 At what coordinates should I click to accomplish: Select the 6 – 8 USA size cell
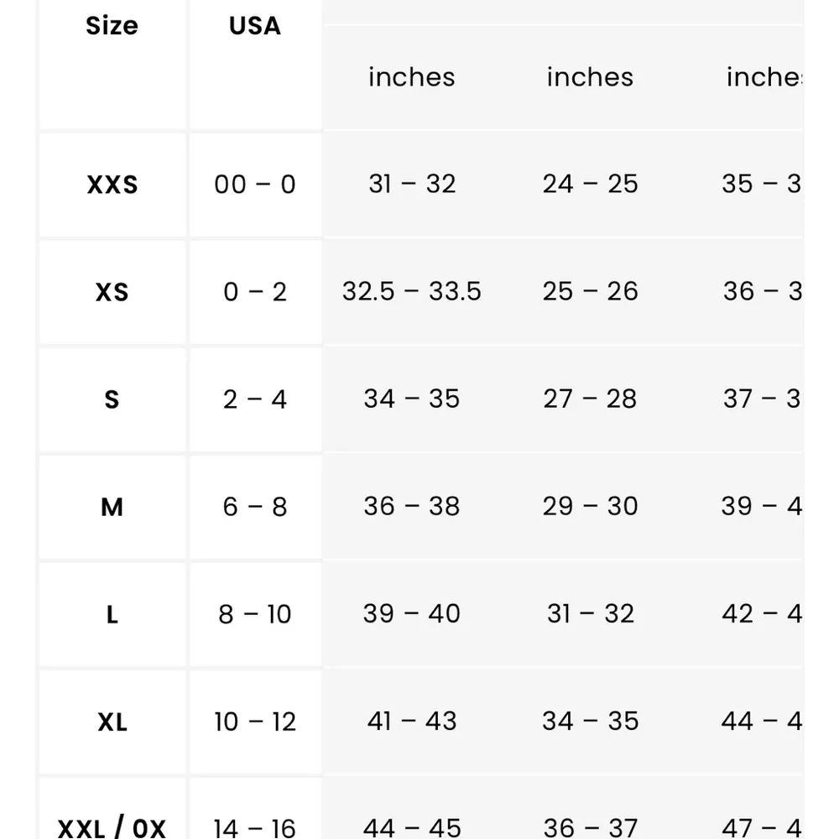255,507
